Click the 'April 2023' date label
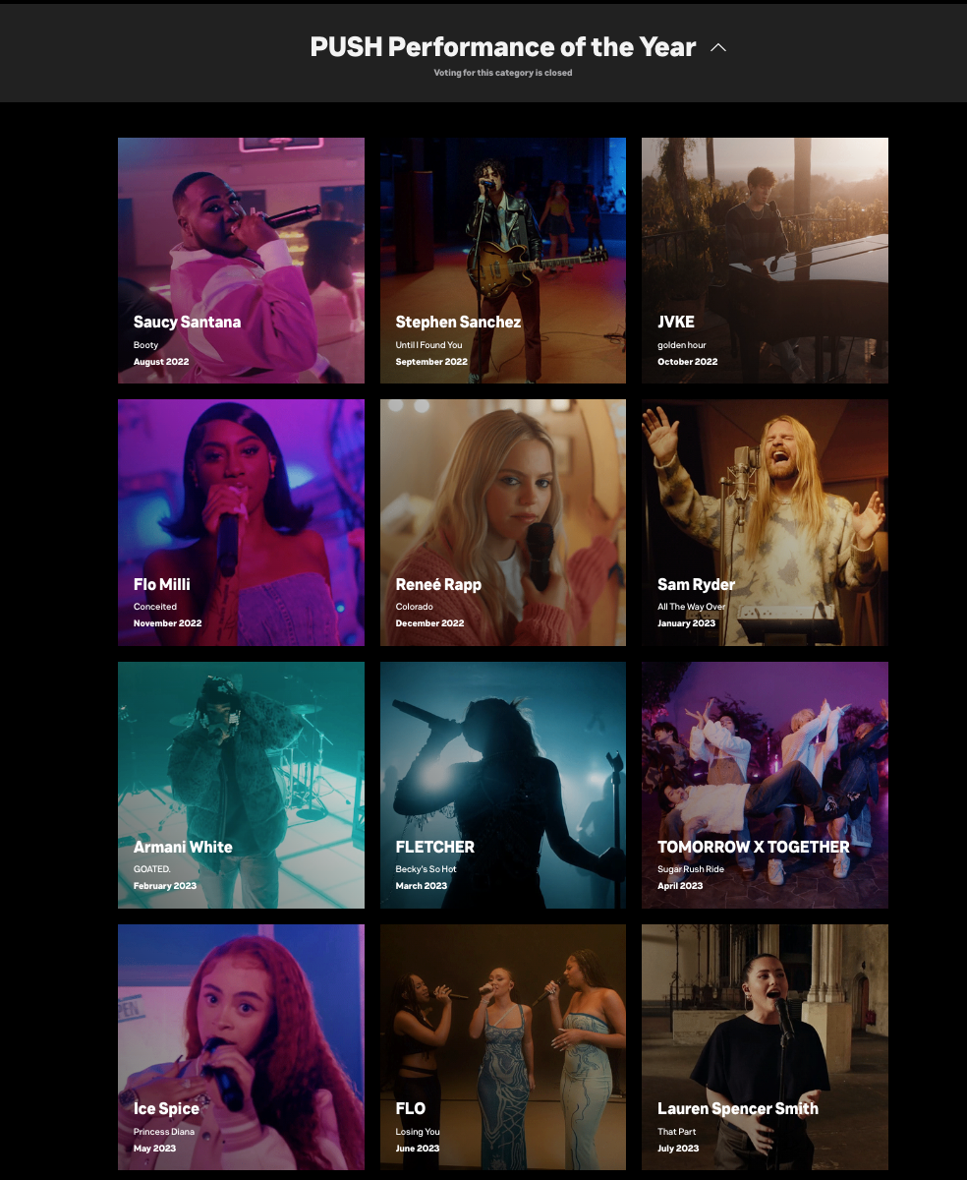 [680, 886]
